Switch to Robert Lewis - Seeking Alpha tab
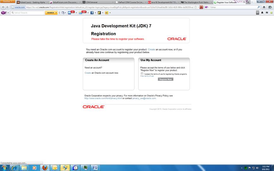The height and width of the screenshot is (171, 274). 32,2
